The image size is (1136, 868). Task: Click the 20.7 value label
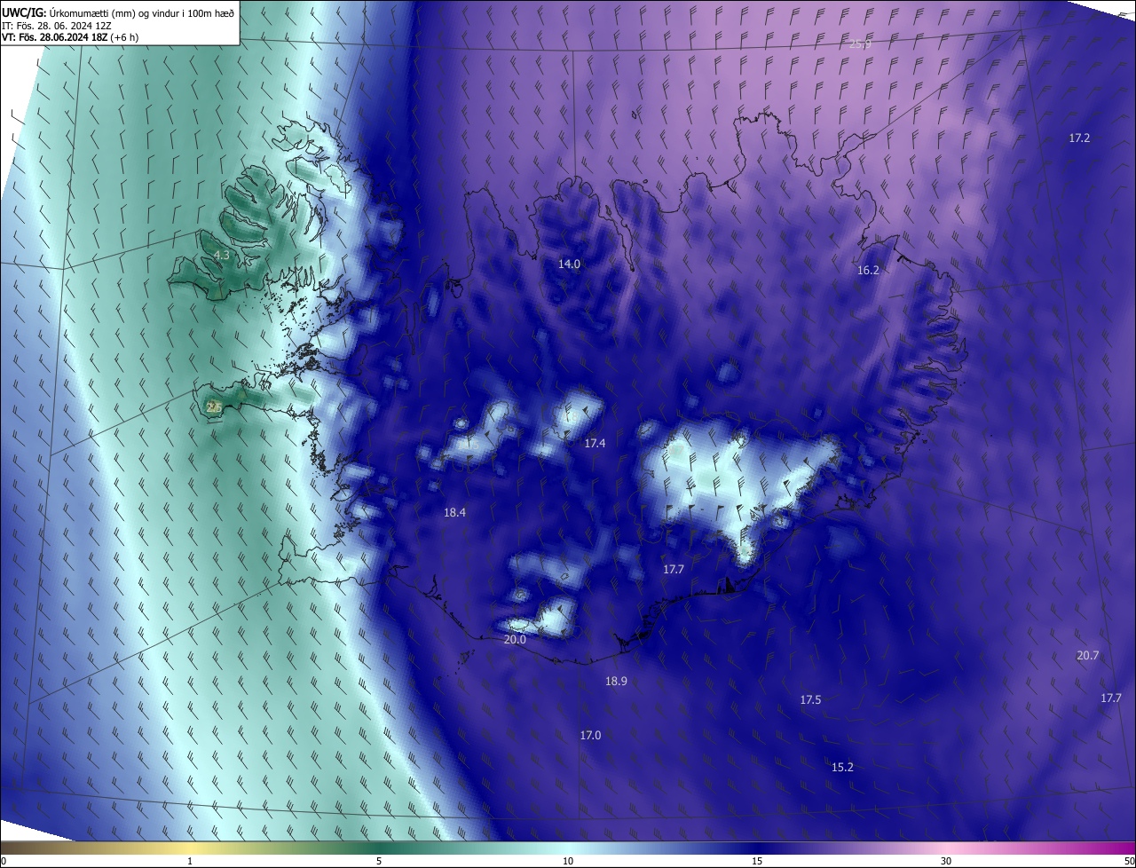click(1087, 656)
